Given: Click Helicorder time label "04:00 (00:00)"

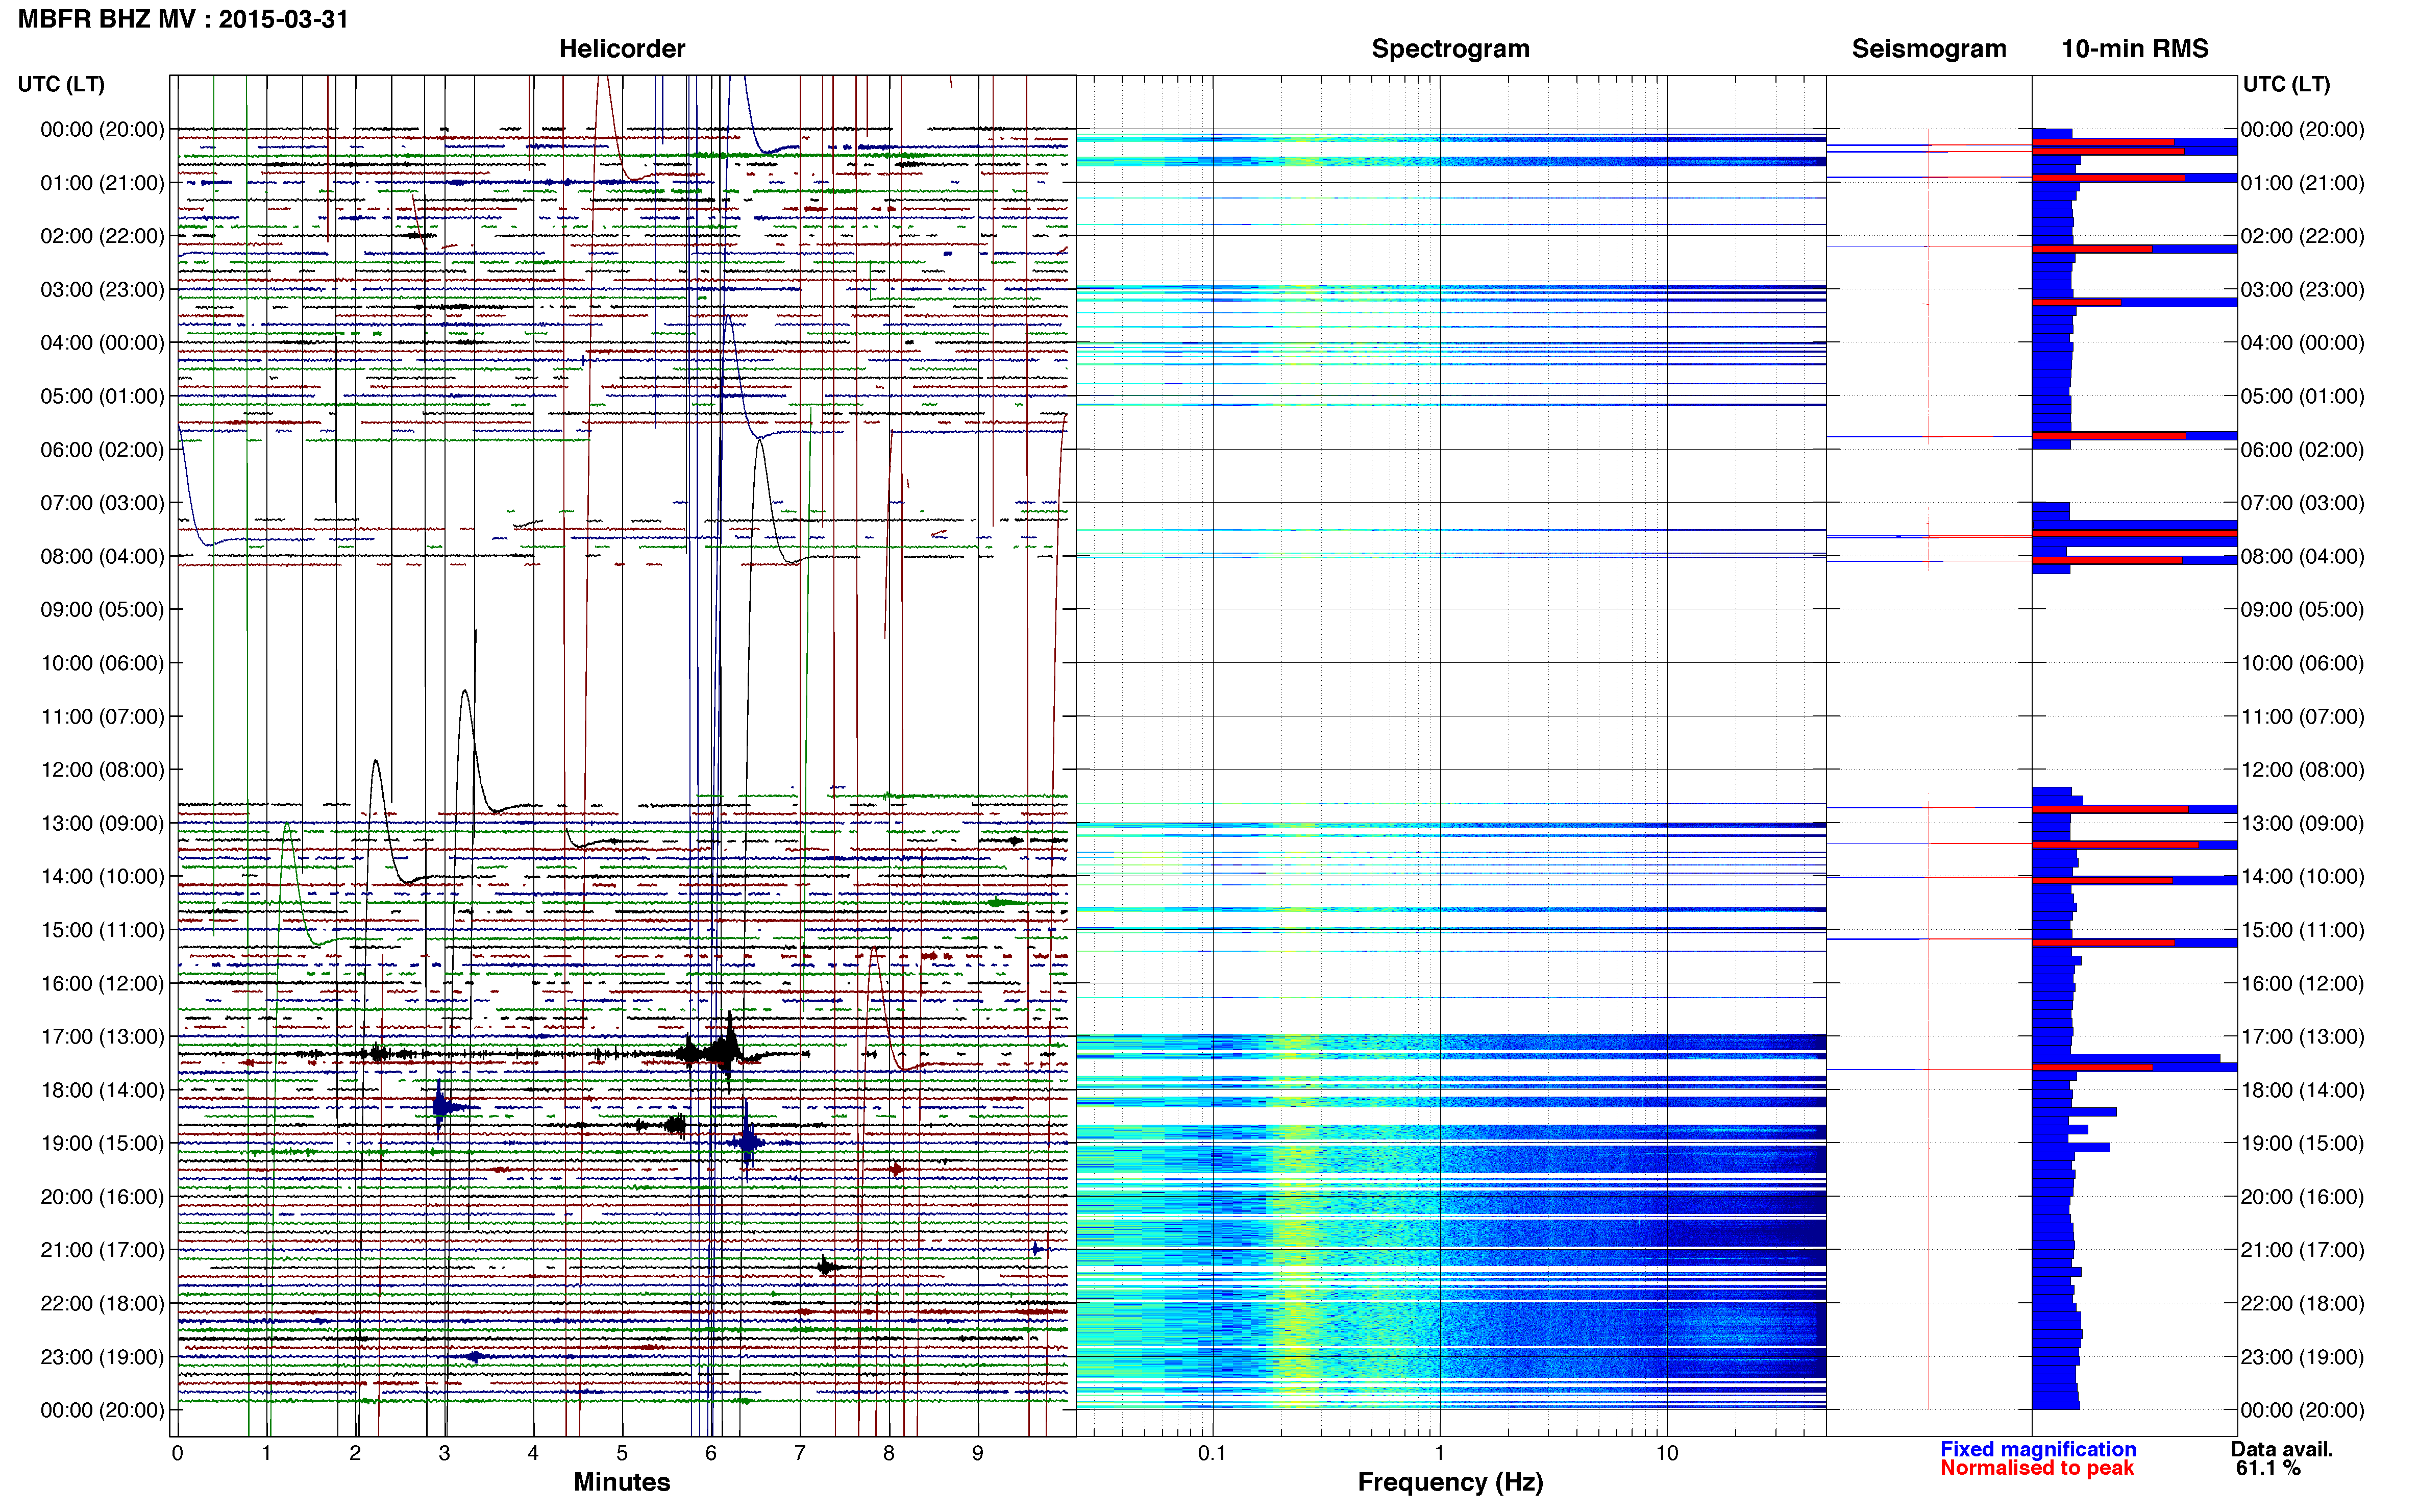Looking at the screenshot, I should click(x=102, y=343).
